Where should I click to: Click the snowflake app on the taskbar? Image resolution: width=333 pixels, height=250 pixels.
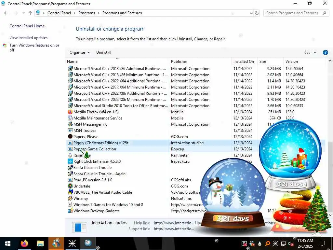coord(72,243)
